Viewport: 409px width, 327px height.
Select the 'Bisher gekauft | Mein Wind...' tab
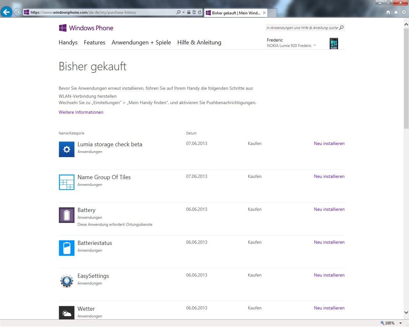pos(236,13)
